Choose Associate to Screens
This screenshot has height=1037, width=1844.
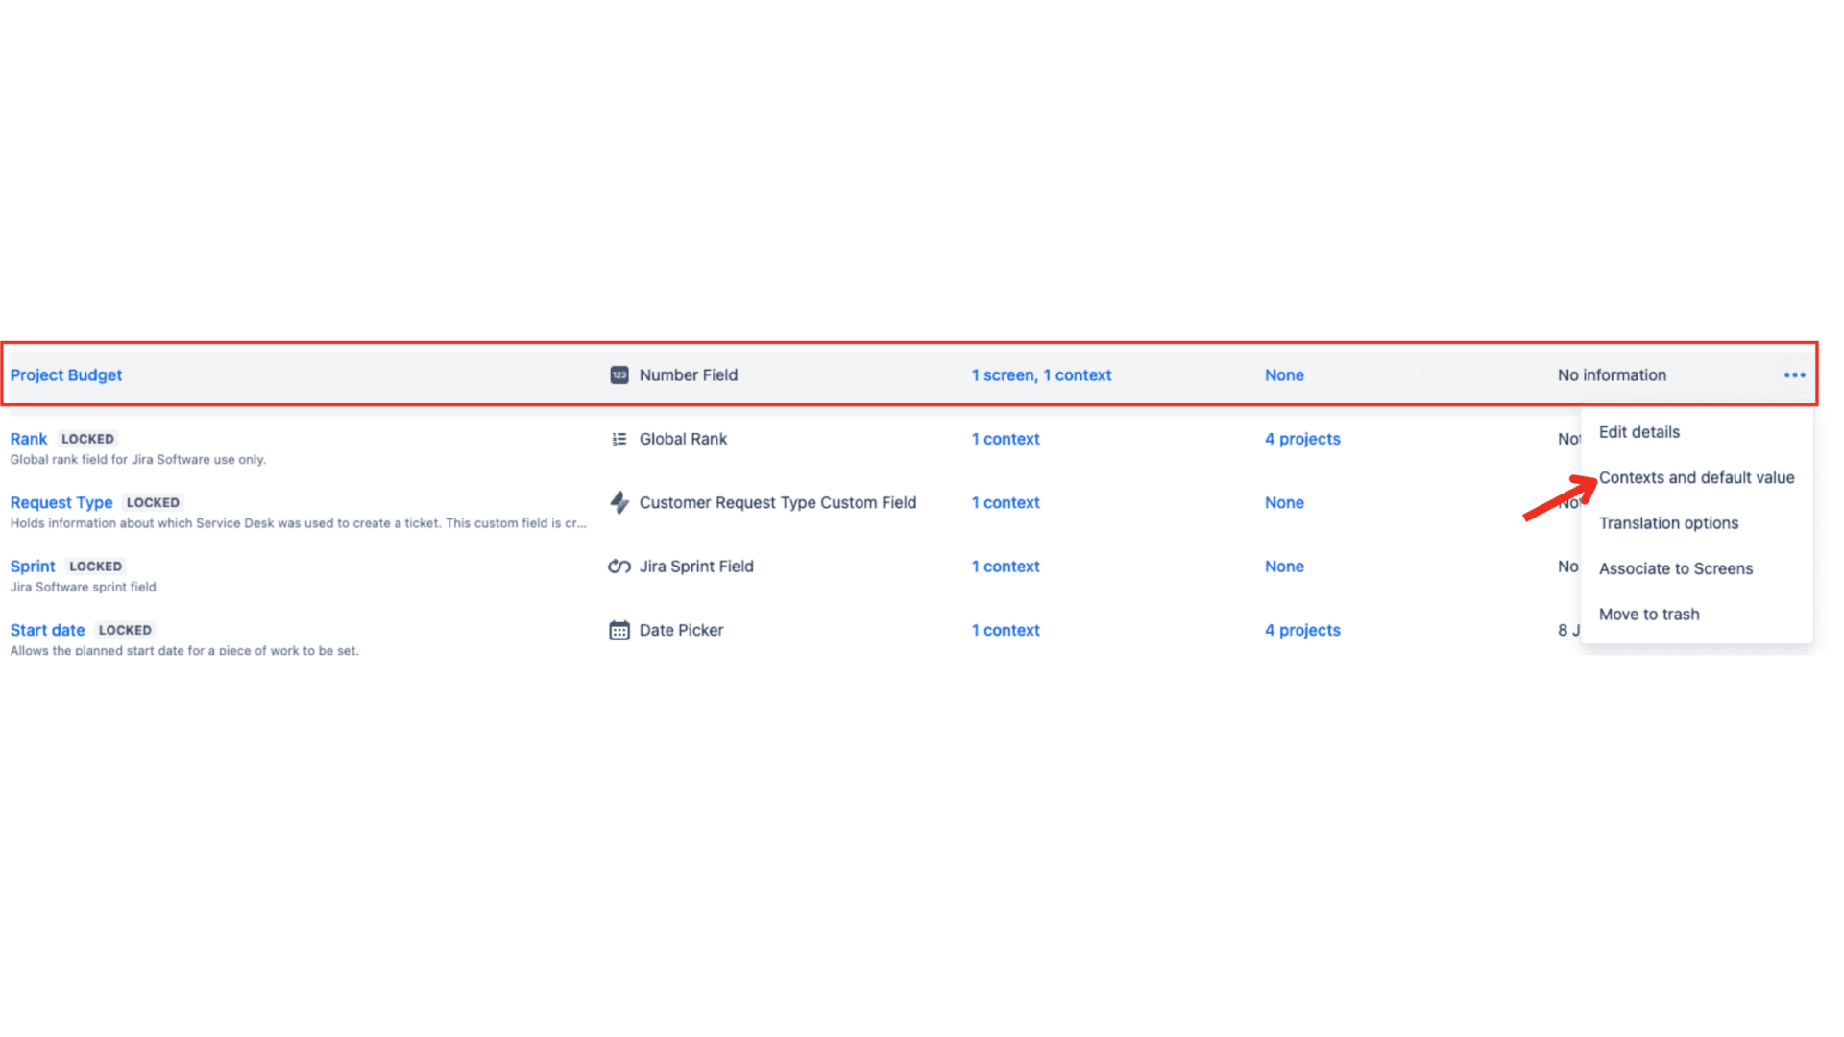pyautogui.click(x=1676, y=567)
